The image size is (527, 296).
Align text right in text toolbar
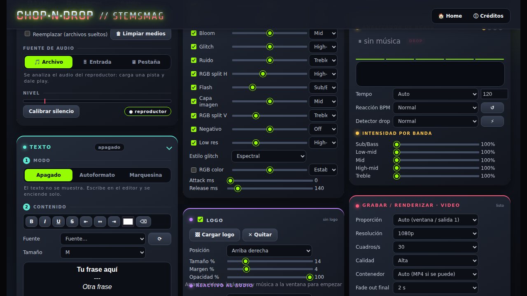click(114, 222)
